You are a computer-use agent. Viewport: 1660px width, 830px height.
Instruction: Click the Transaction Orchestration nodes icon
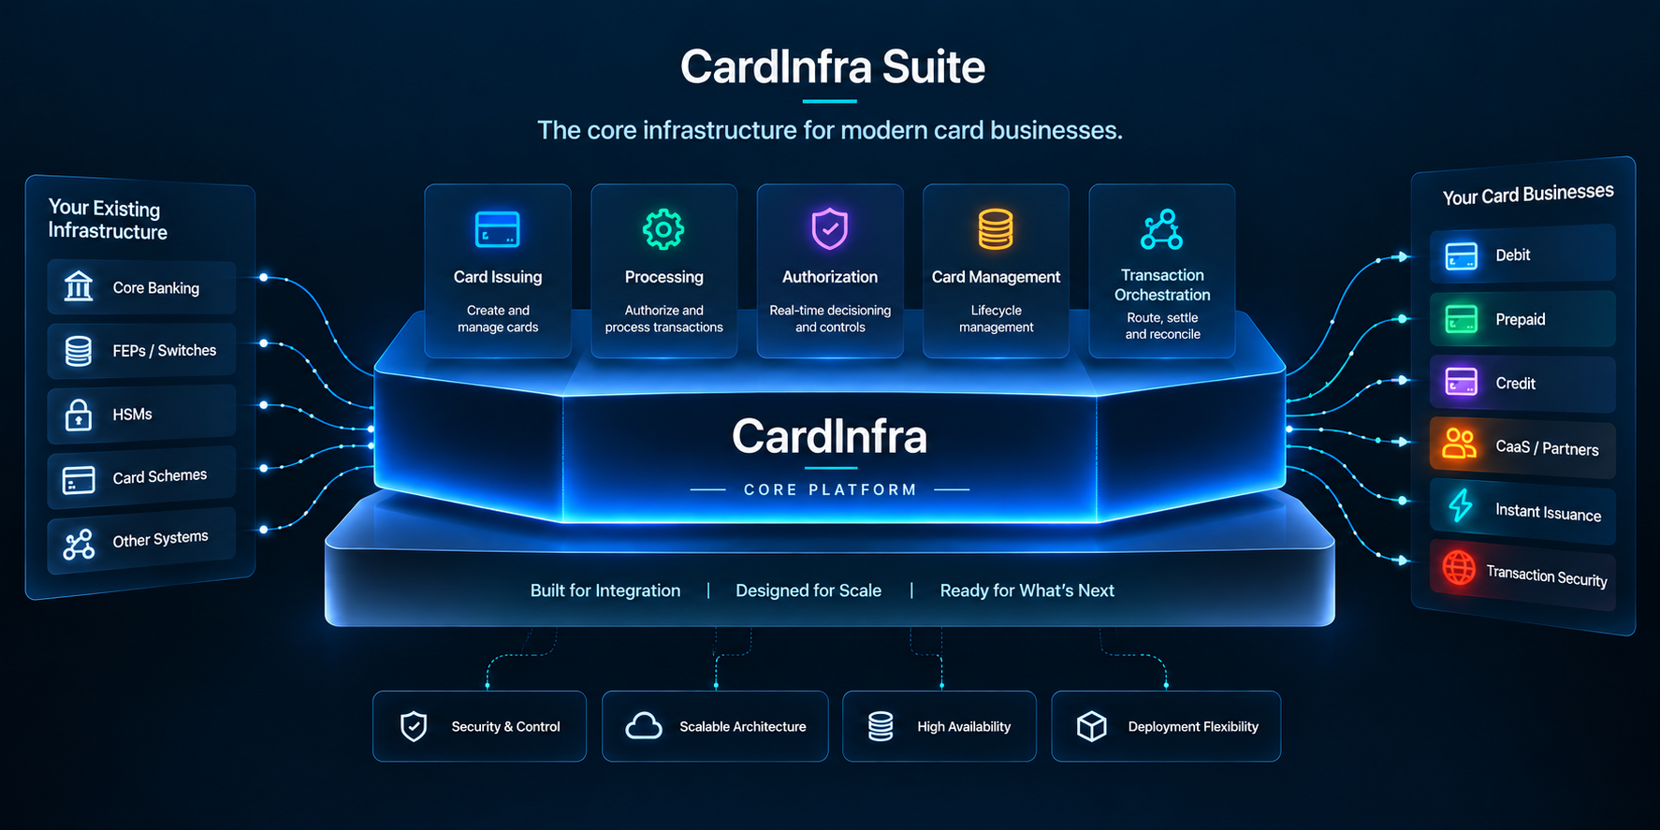[1161, 229]
